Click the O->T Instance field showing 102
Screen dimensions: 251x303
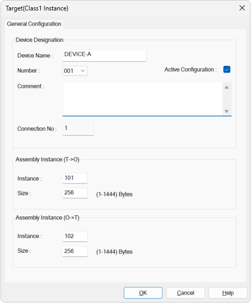pyautogui.click(x=75, y=236)
